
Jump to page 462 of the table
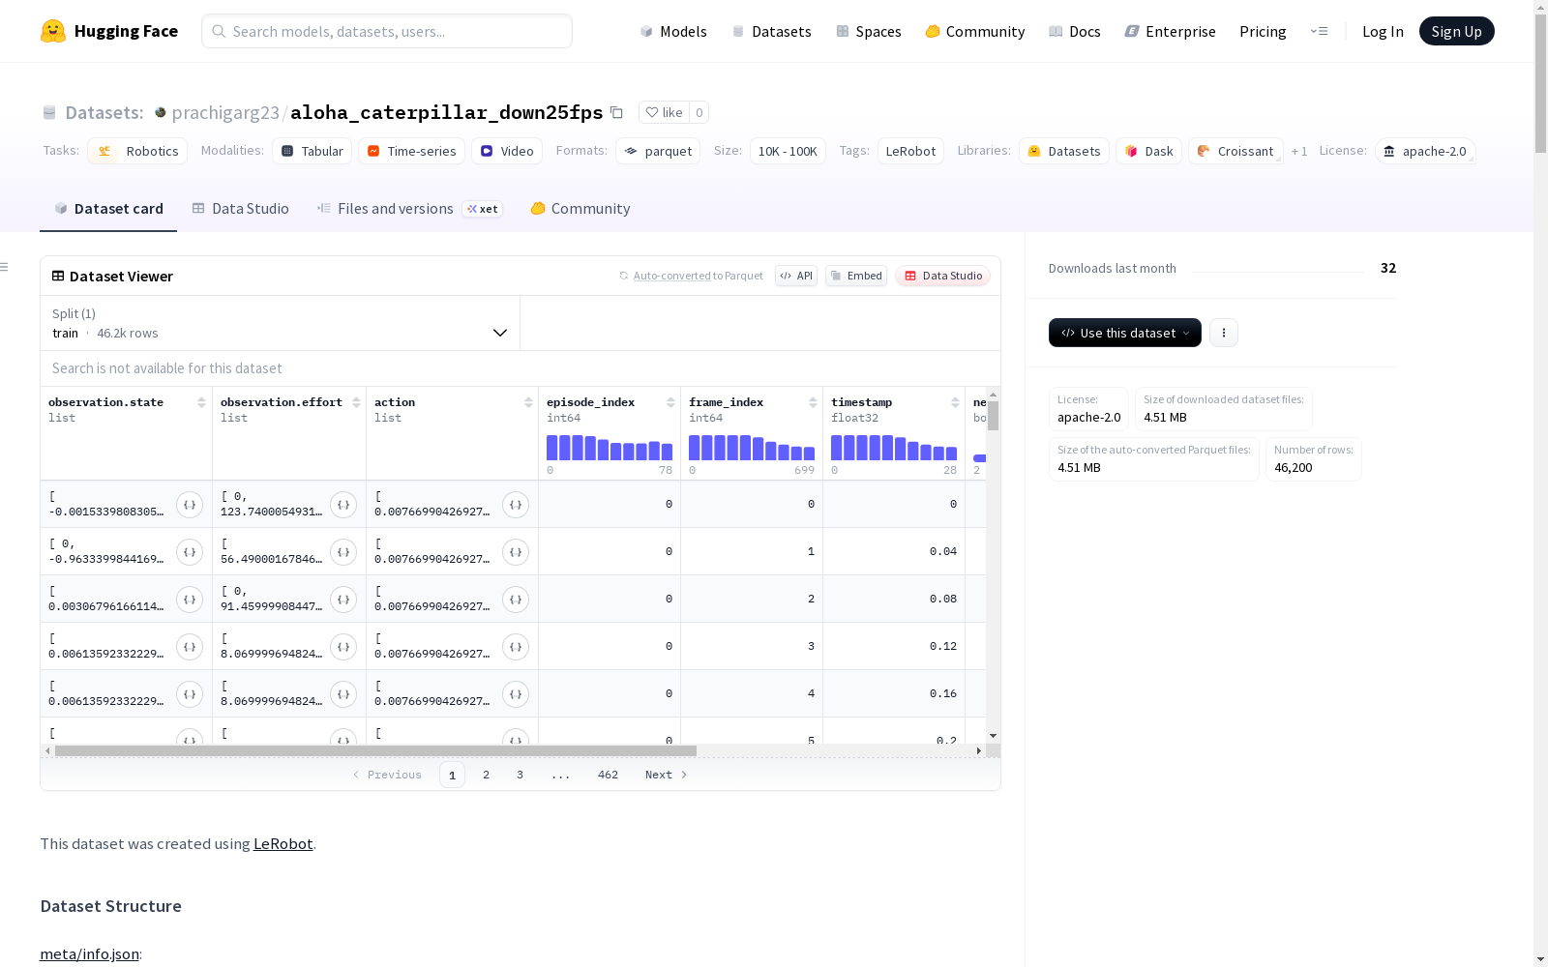click(x=608, y=775)
